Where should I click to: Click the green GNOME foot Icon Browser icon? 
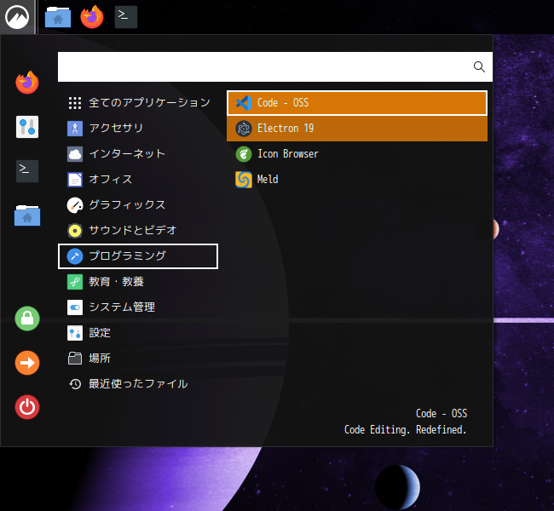[x=244, y=154]
